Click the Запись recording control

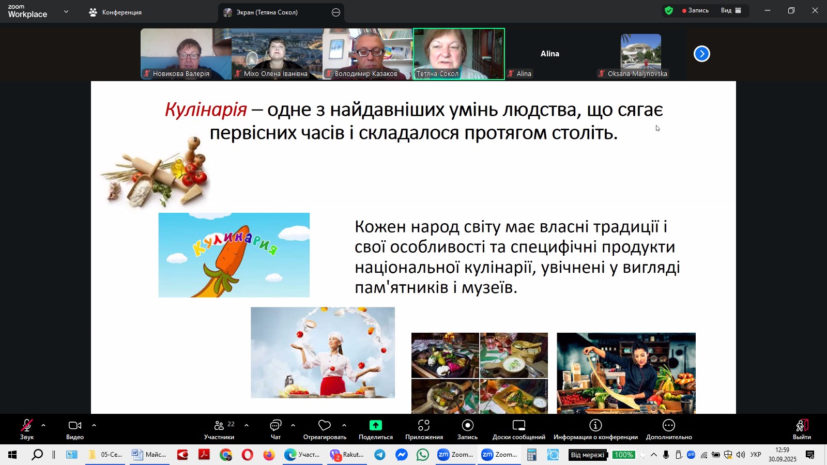pyautogui.click(x=467, y=429)
